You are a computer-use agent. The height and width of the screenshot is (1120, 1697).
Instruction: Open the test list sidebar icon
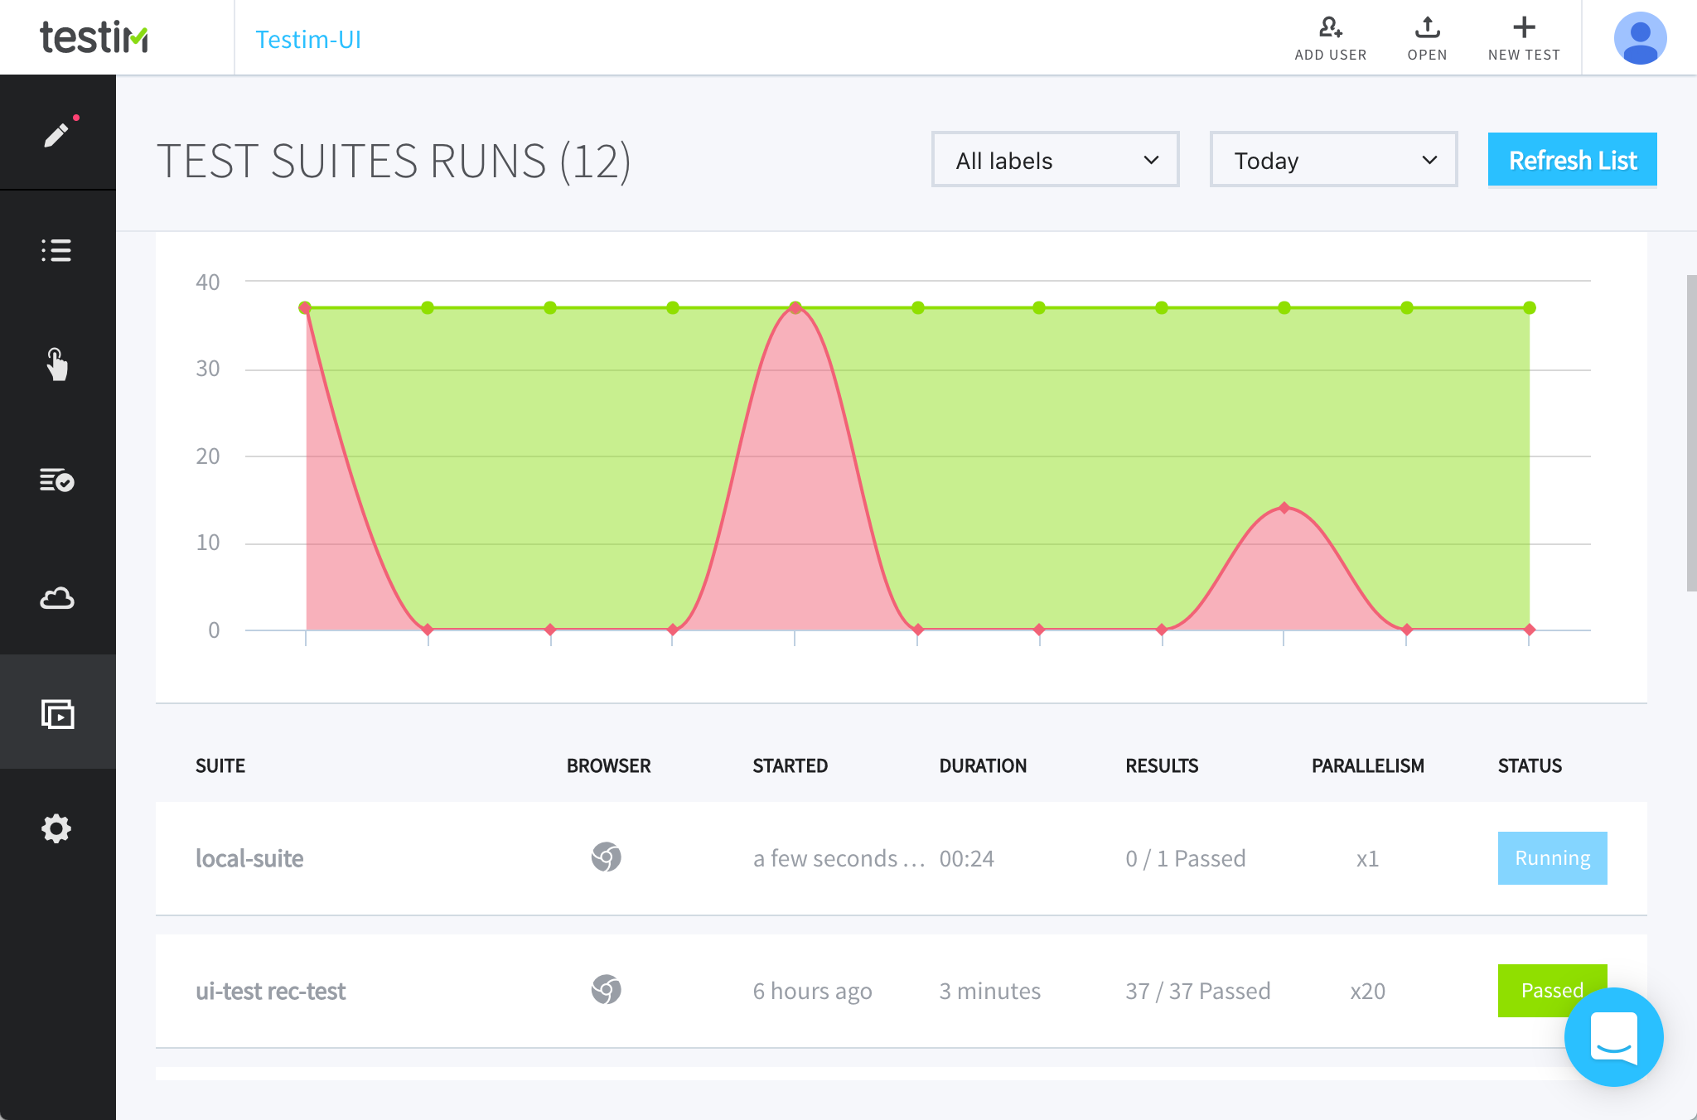coord(56,250)
